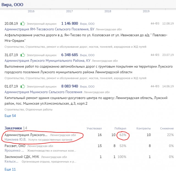The image size is (176, 171).
Task: Expand tenders list with Еще 54
Action: (x=10, y=116)
